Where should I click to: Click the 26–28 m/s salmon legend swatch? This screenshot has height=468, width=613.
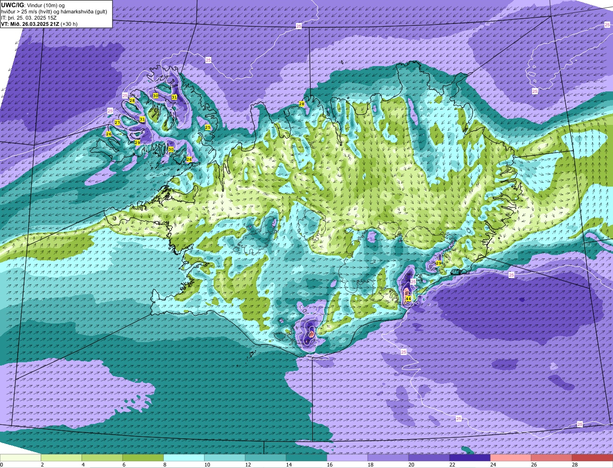click(x=552, y=457)
